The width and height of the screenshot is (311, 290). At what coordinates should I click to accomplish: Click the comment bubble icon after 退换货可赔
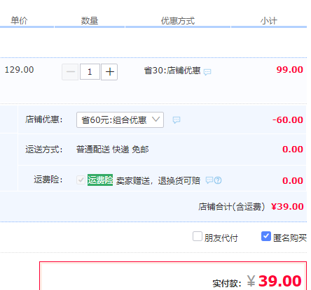coord(209,180)
